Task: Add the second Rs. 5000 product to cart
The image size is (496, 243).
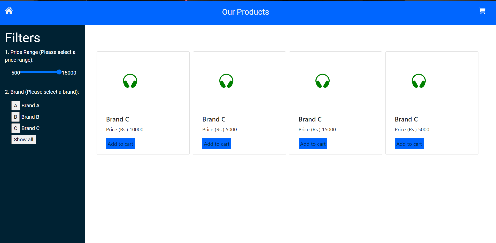Action: click(409, 144)
